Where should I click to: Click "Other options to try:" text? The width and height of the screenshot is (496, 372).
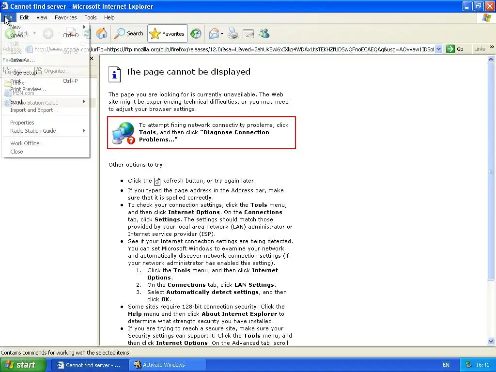click(x=137, y=165)
